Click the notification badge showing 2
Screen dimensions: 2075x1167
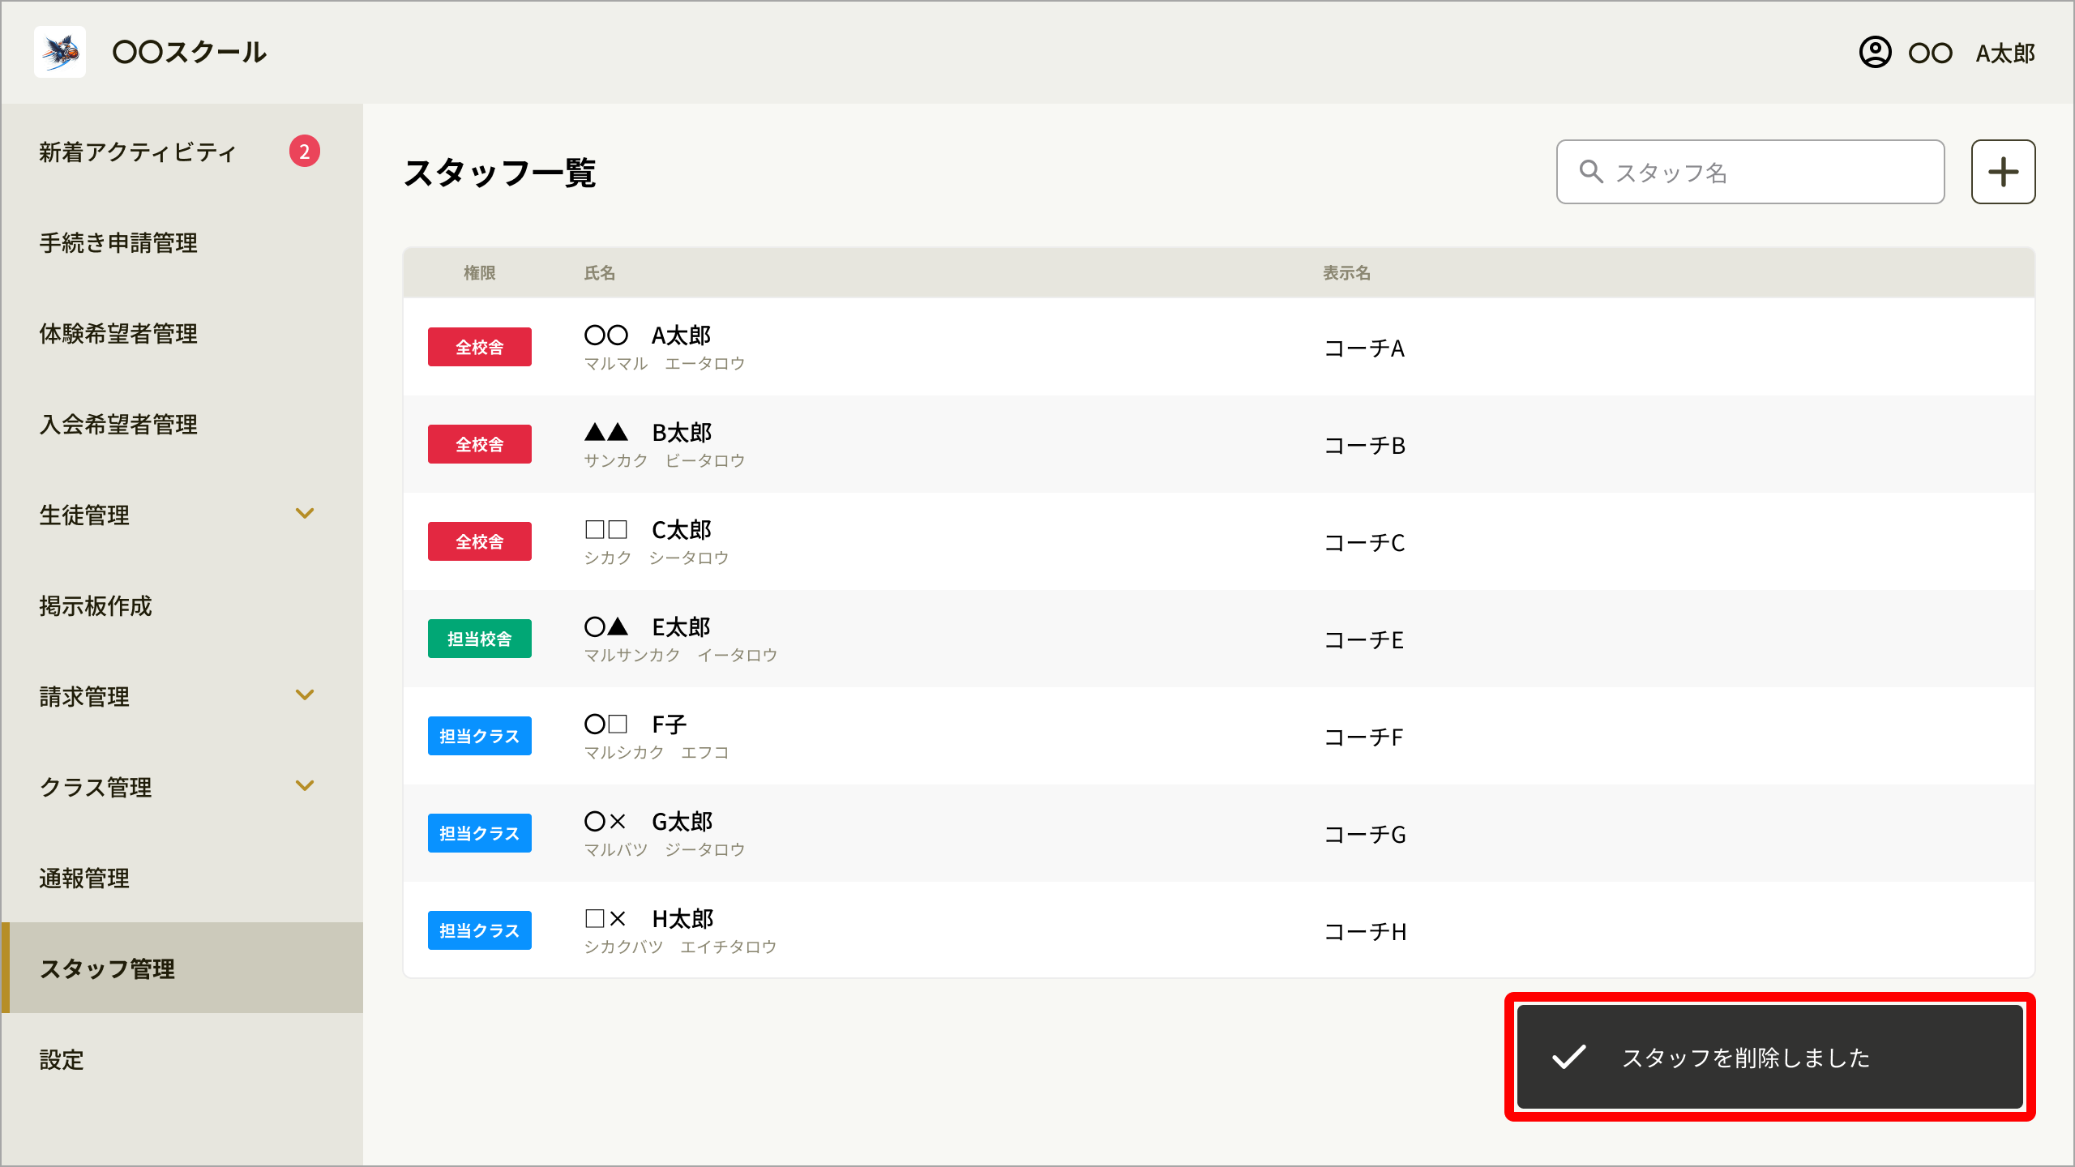(305, 152)
